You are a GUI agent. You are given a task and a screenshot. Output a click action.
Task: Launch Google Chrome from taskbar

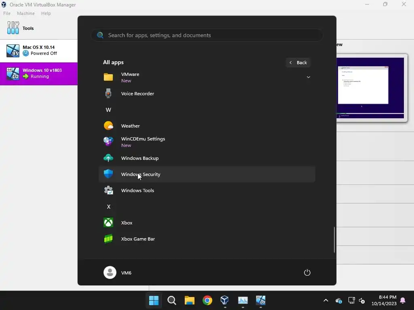click(x=207, y=300)
